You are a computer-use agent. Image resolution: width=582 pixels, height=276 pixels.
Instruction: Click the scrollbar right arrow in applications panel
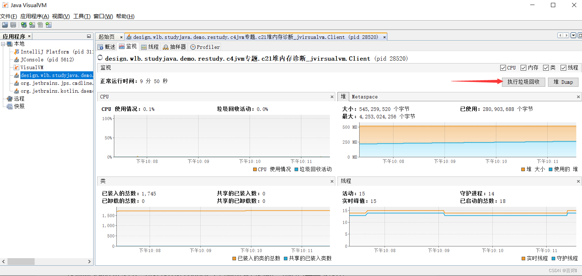pos(89,261)
